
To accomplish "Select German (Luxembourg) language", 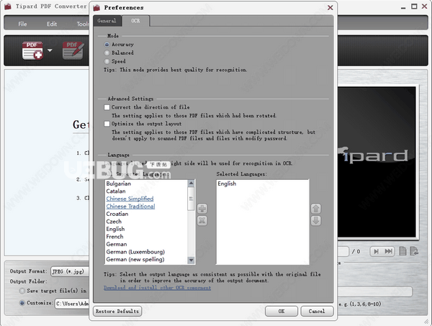I will [135, 252].
